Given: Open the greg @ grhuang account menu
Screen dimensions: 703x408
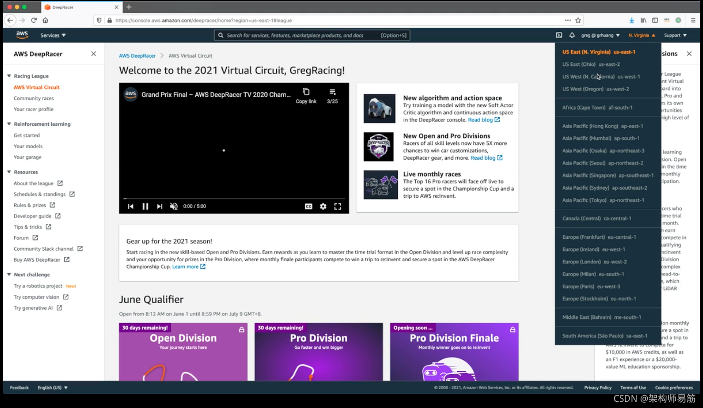Looking at the screenshot, I should [x=600, y=35].
